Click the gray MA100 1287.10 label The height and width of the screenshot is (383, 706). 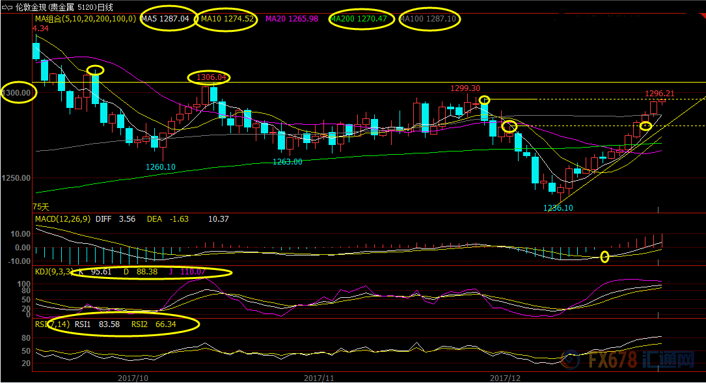[428, 19]
